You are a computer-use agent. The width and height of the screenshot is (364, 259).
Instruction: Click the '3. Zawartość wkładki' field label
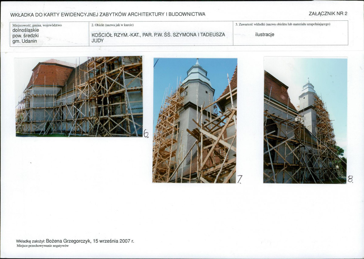pos(283,24)
